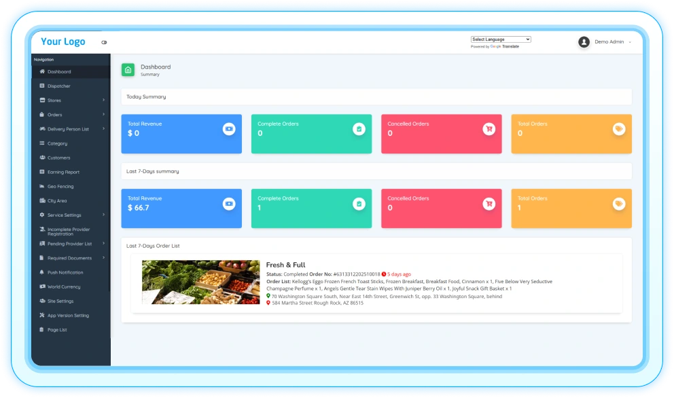Open Geo Fencing menu item
Viewport: 674px width, 398px height.
coord(71,186)
